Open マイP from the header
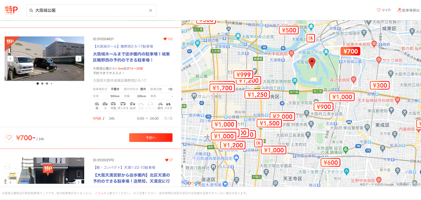The width and height of the screenshot is (421, 200). coord(384,10)
